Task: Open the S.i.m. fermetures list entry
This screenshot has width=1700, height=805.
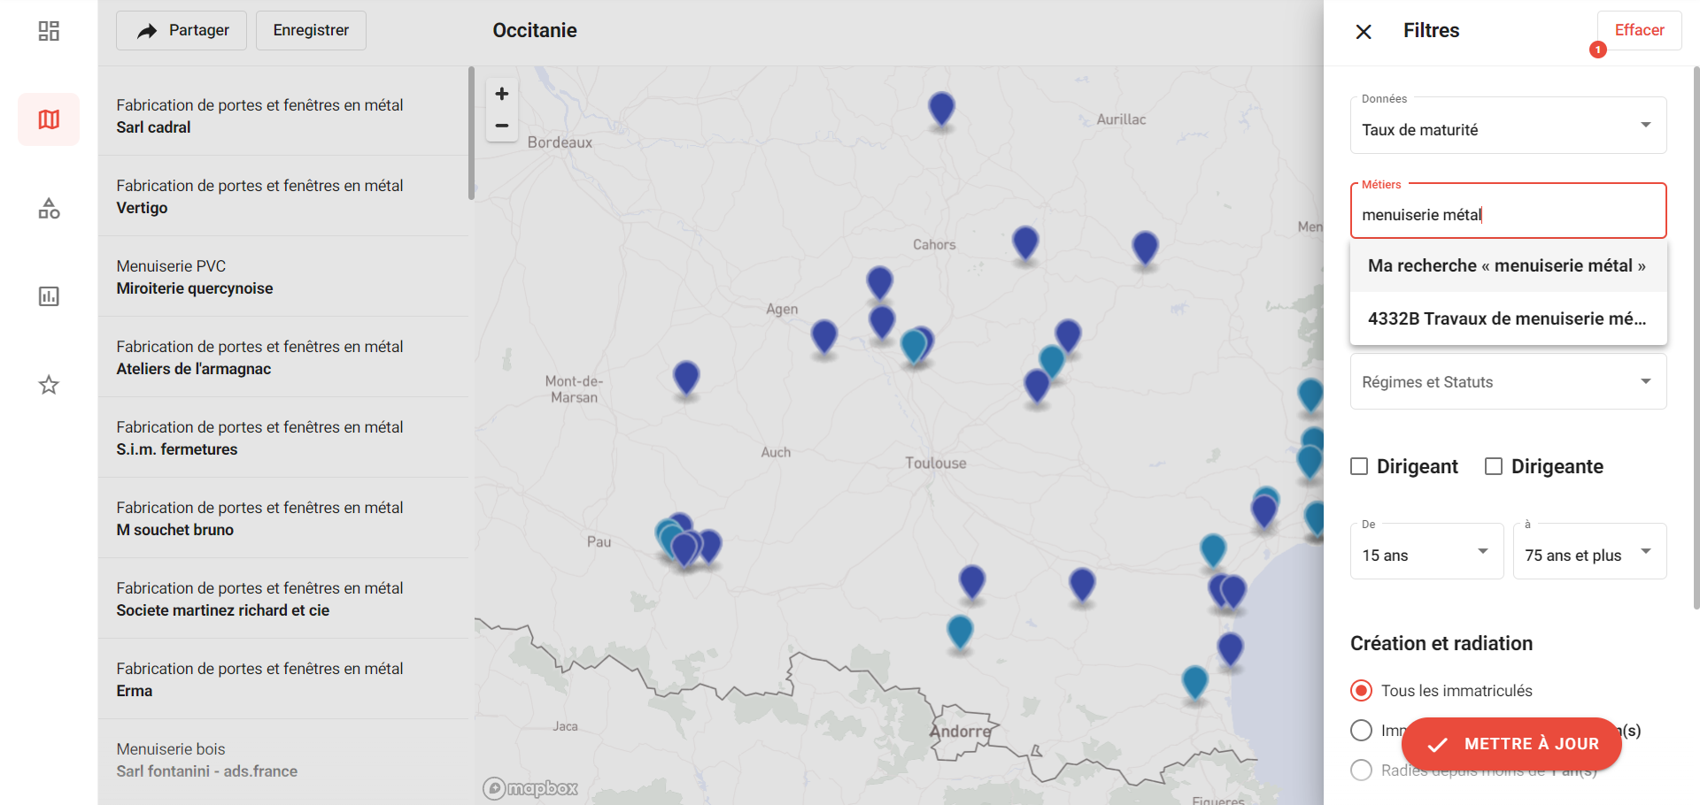Action: 283,438
